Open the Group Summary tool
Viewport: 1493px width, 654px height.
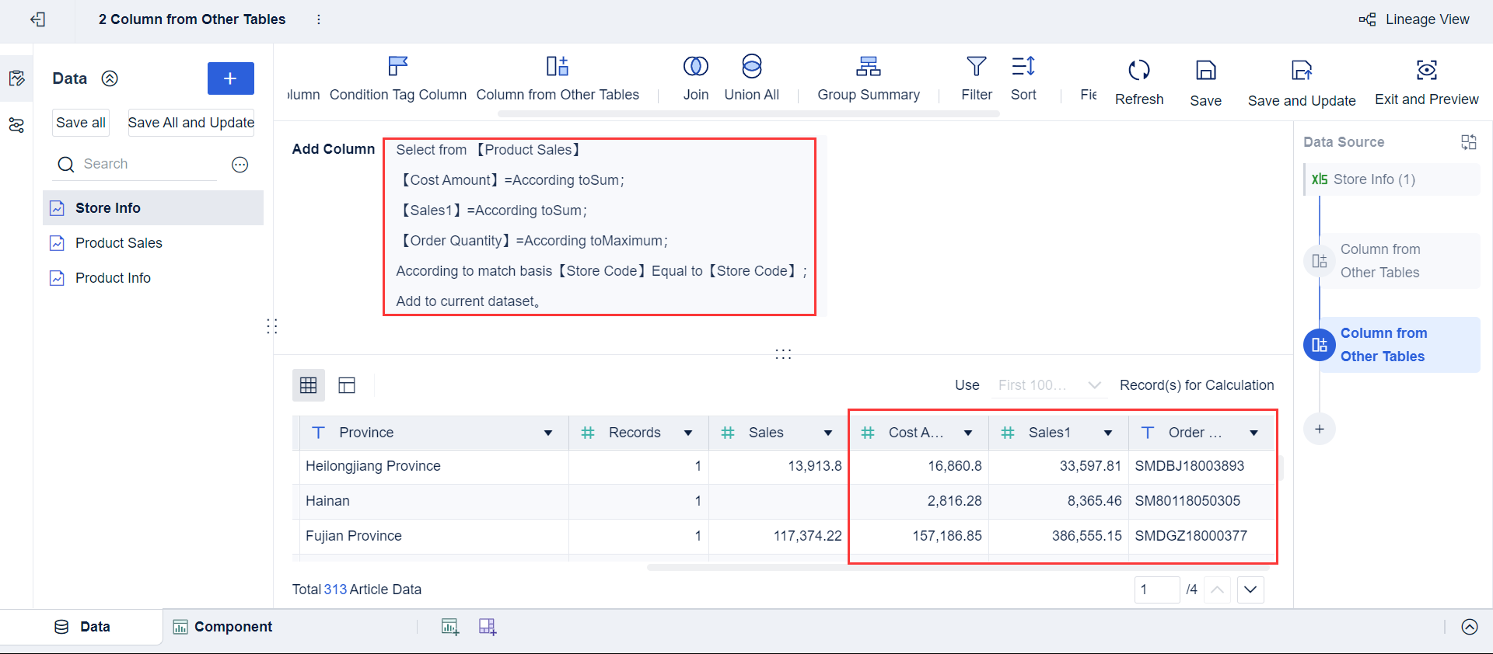pyautogui.click(x=868, y=68)
